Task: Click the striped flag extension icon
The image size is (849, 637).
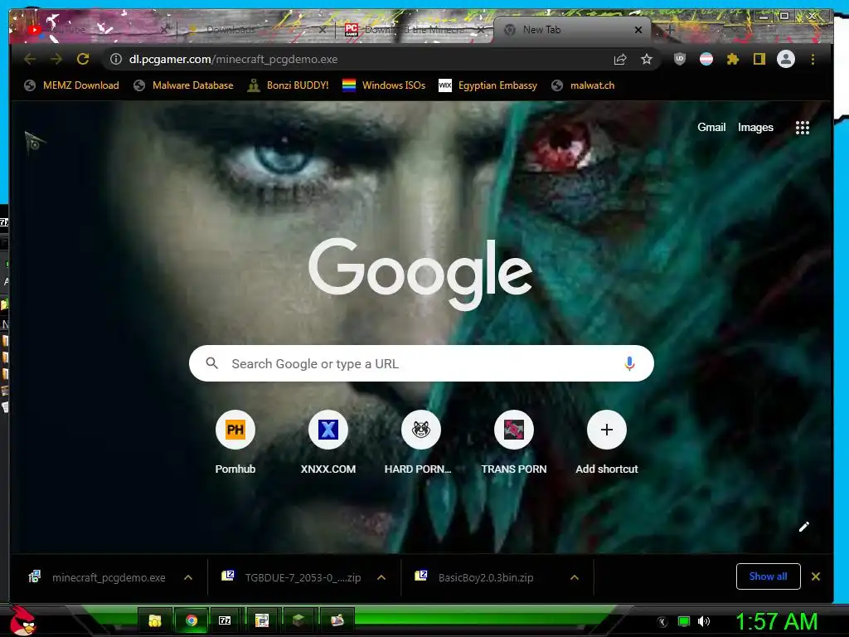Action: (706, 59)
